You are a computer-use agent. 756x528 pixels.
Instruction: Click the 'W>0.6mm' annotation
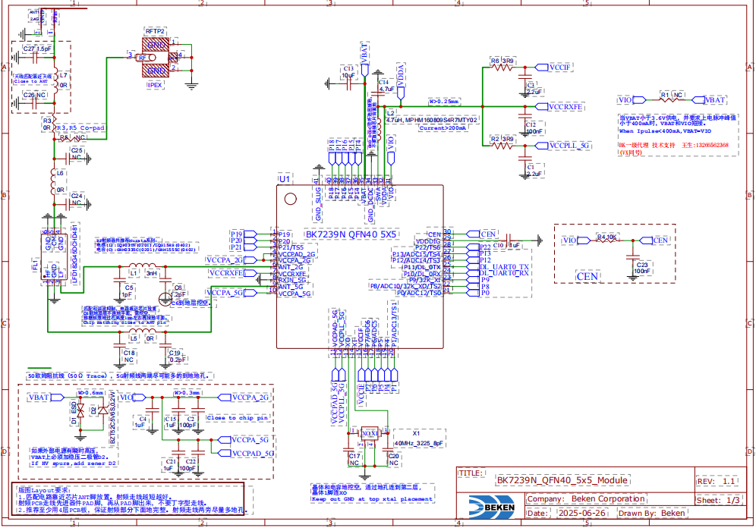[x=91, y=393]
